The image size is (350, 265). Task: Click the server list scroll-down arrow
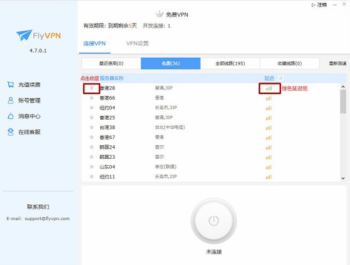click(343, 178)
